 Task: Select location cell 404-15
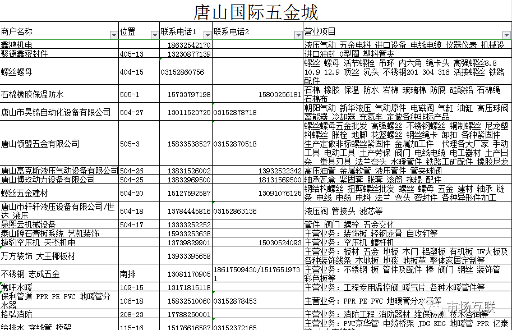pos(139,71)
